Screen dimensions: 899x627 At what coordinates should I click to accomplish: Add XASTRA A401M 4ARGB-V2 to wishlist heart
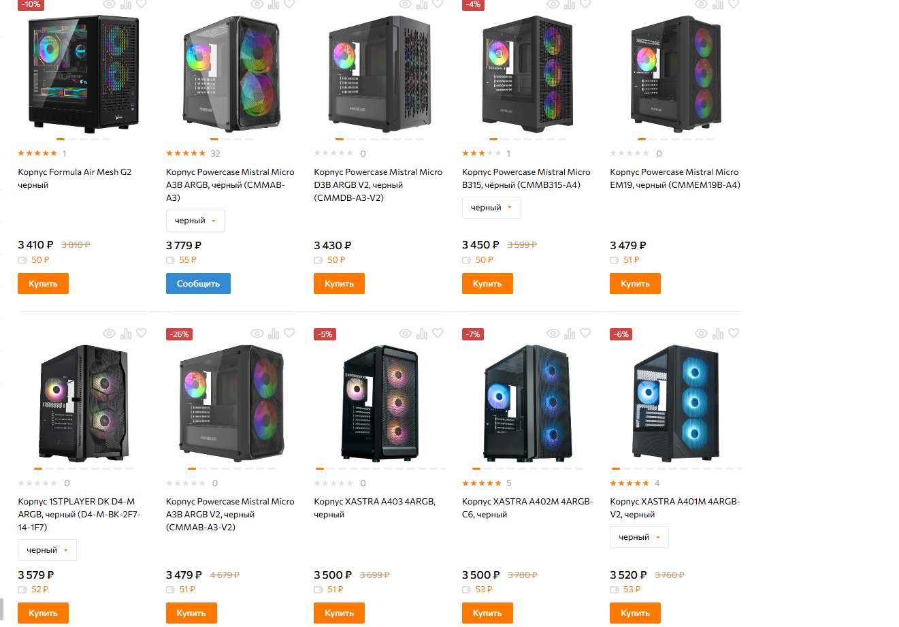pyautogui.click(x=734, y=334)
